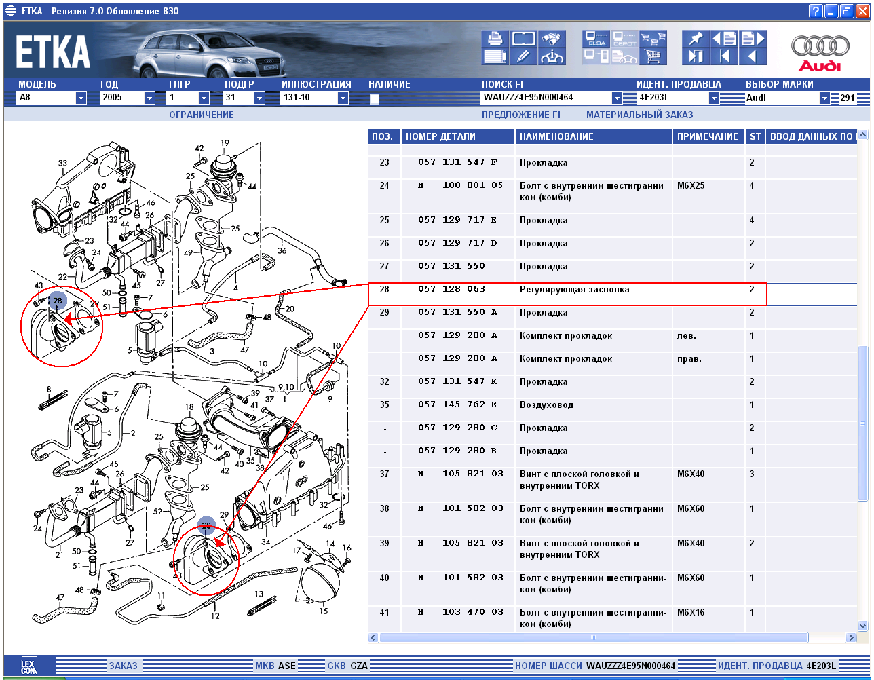Go to the next page icon

coord(753,39)
